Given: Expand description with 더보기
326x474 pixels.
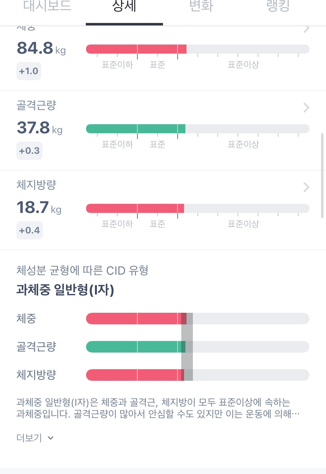Looking at the screenshot, I should [29, 438].
